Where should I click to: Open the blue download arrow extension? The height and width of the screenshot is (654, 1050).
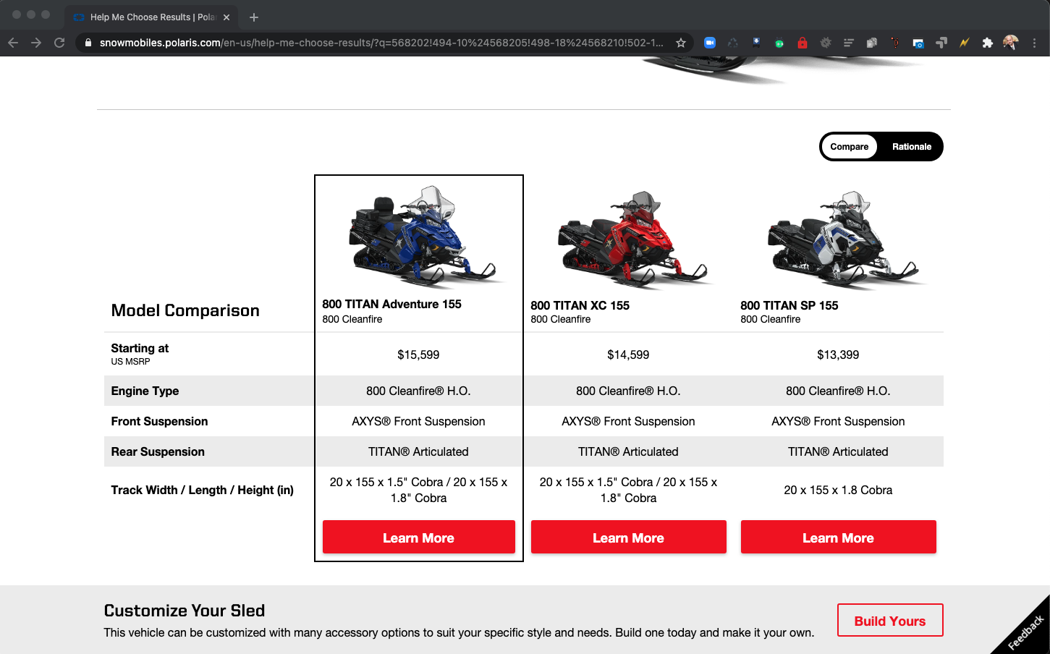coord(756,43)
